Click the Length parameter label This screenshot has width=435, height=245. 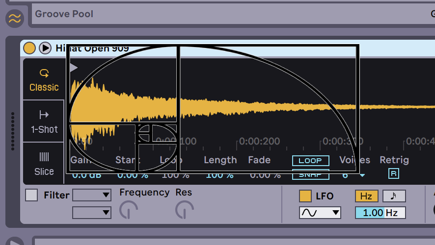220,160
